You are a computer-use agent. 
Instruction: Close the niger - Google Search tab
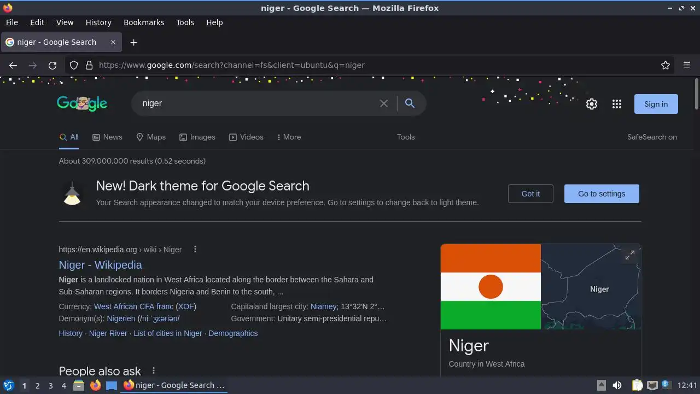click(x=113, y=42)
